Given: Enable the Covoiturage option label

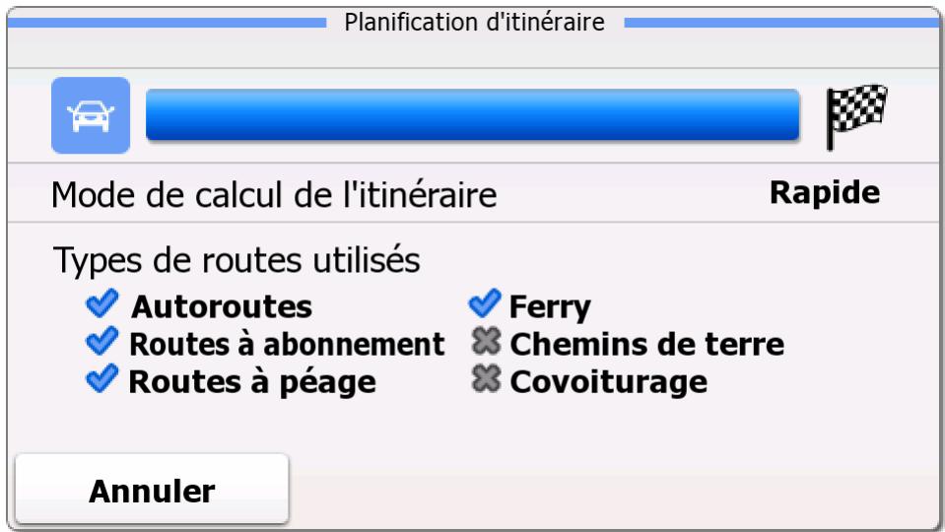Looking at the screenshot, I should point(608,382).
